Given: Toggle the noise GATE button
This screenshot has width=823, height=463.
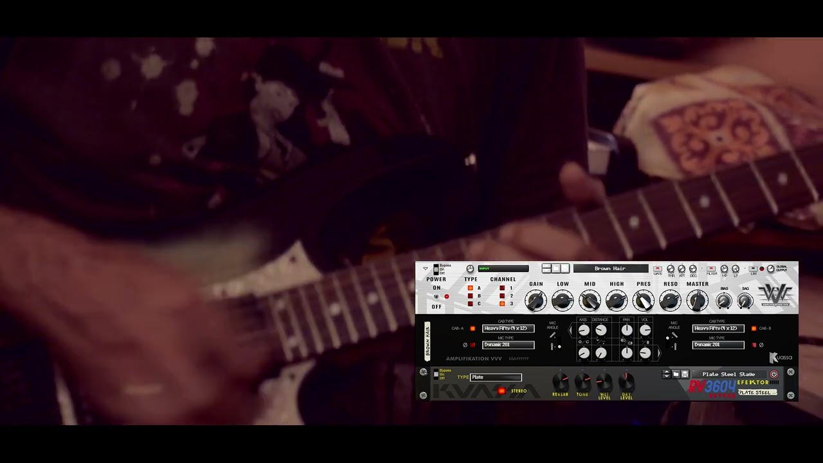Looking at the screenshot, I should coord(658,269).
